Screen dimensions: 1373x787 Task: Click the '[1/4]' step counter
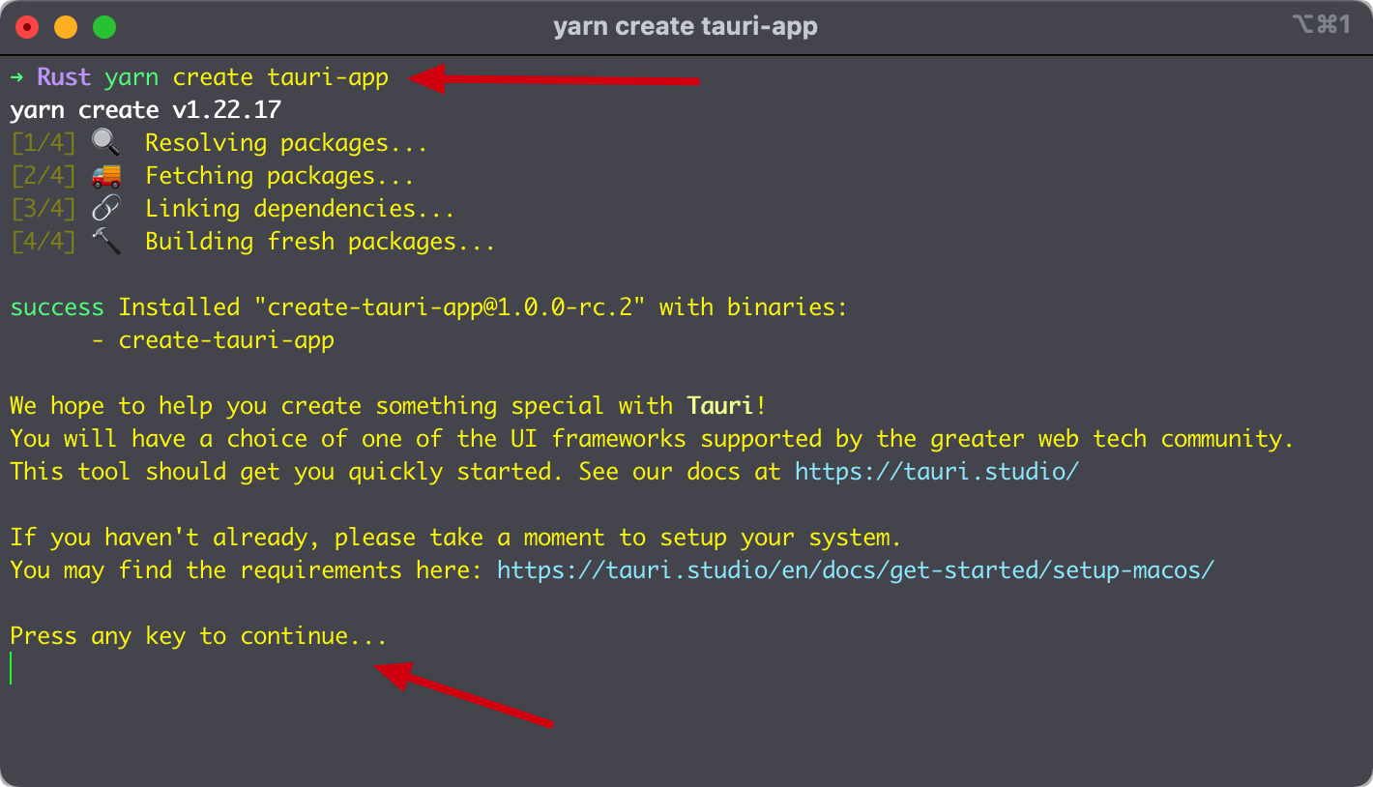[44, 143]
